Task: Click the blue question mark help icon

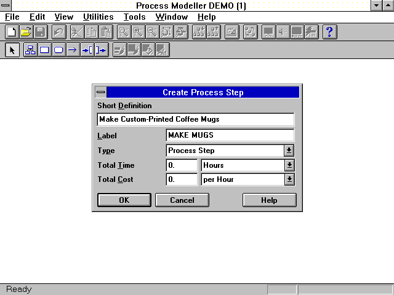Action: (329, 32)
